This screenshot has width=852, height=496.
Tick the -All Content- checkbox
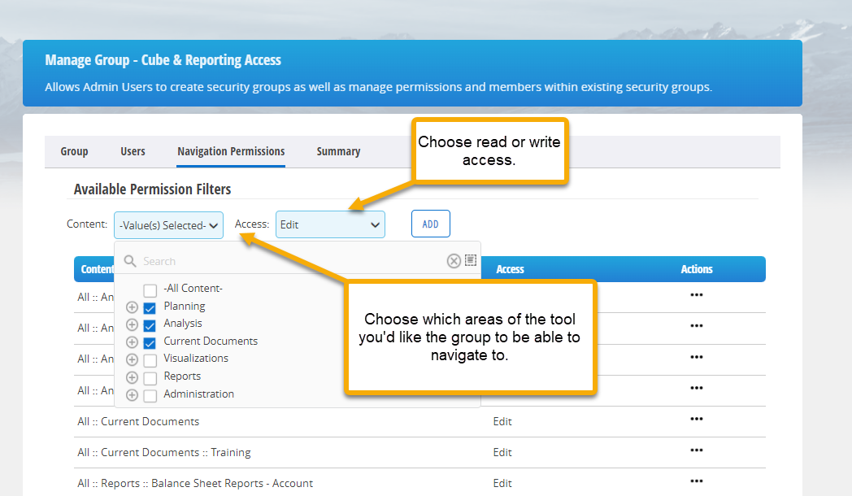(150, 290)
